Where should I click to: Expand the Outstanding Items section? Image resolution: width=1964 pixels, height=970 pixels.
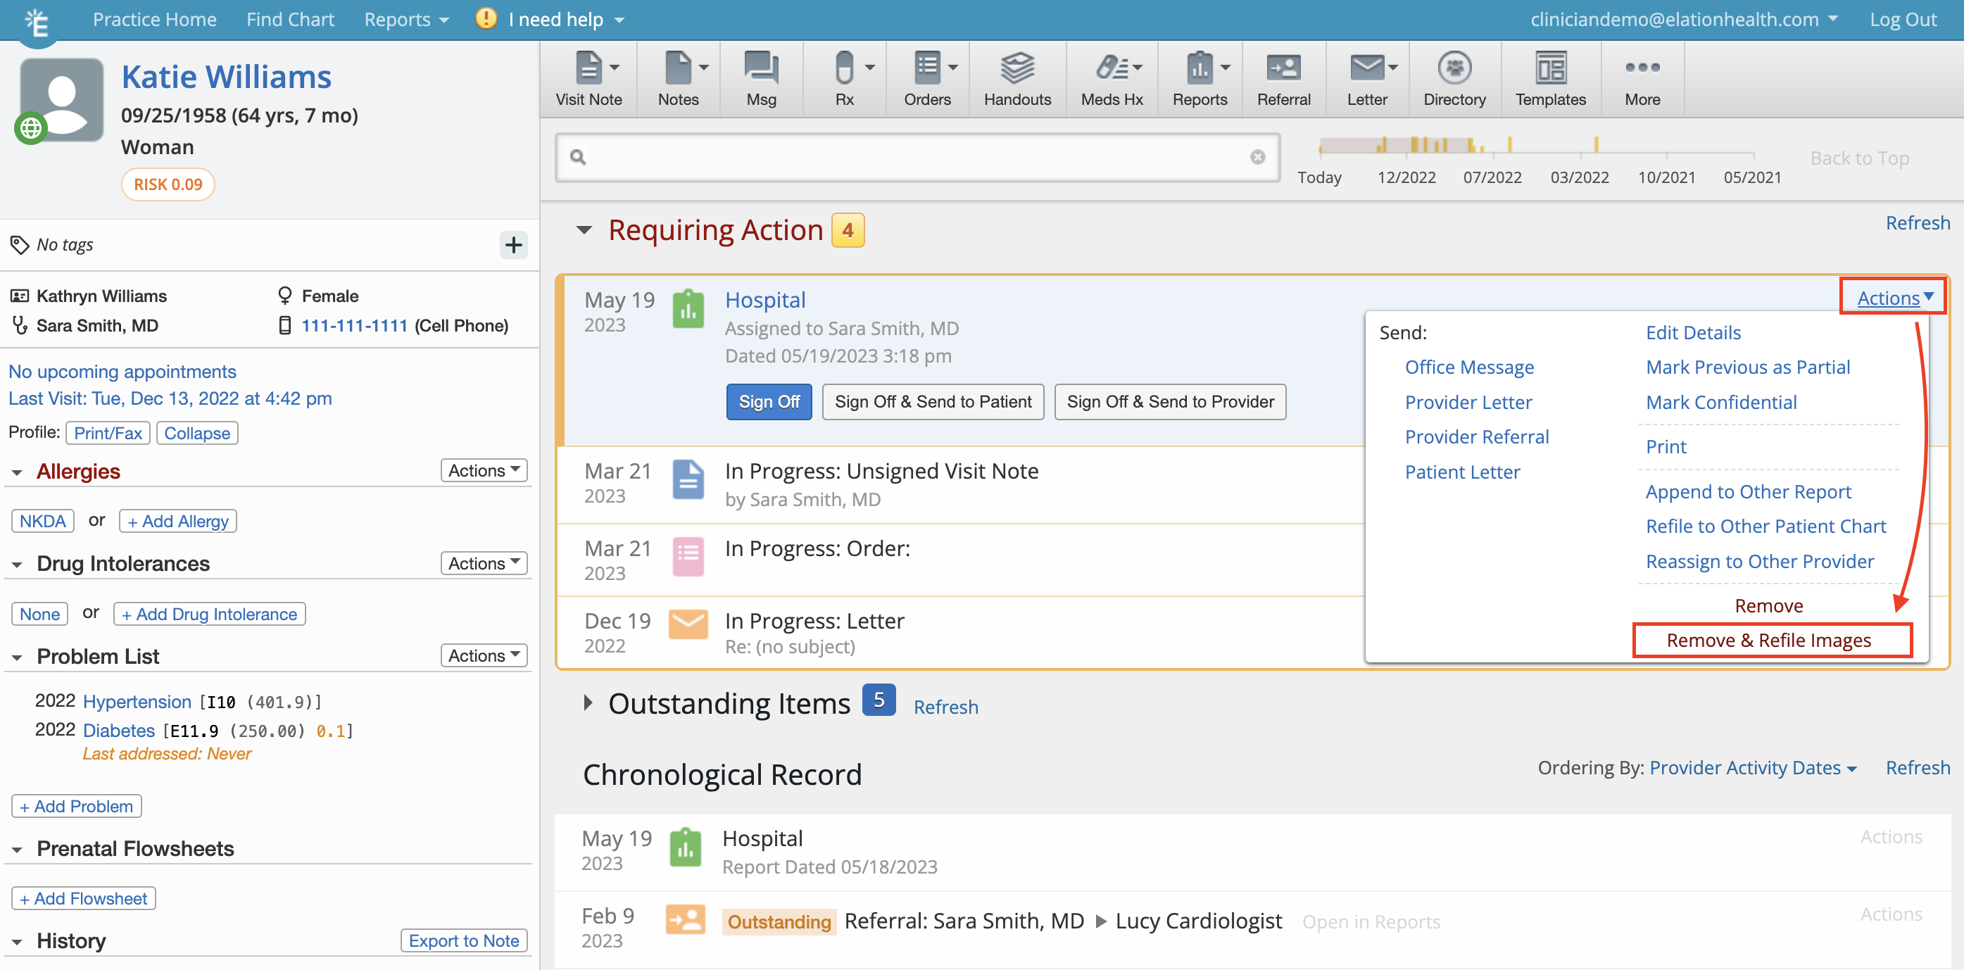588,703
